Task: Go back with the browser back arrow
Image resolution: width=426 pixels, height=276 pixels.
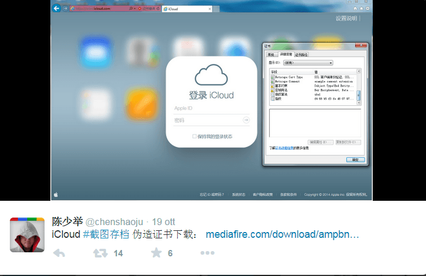Action: [57, 9]
